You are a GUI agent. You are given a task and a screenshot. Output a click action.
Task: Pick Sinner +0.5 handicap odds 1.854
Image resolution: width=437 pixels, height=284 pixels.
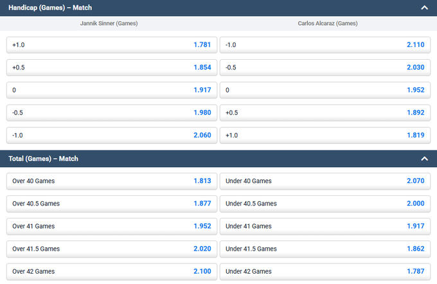click(x=111, y=67)
